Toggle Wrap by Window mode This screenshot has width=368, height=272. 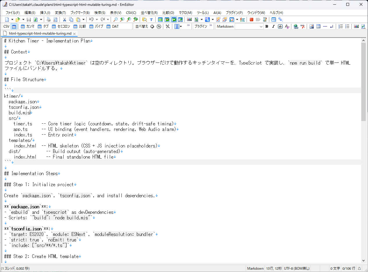pos(174,19)
